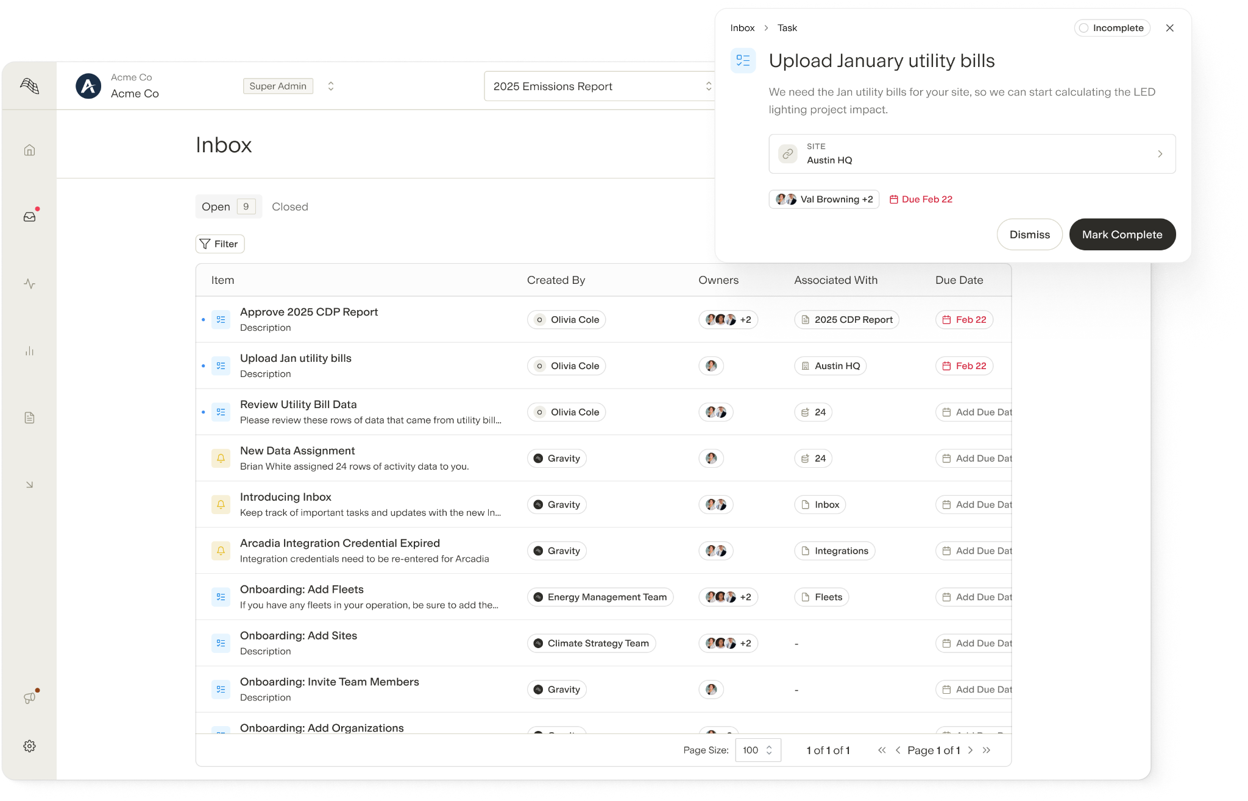The image size is (1248, 801).
Task: Open the bar chart sidebar icon
Action: [x=29, y=351]
